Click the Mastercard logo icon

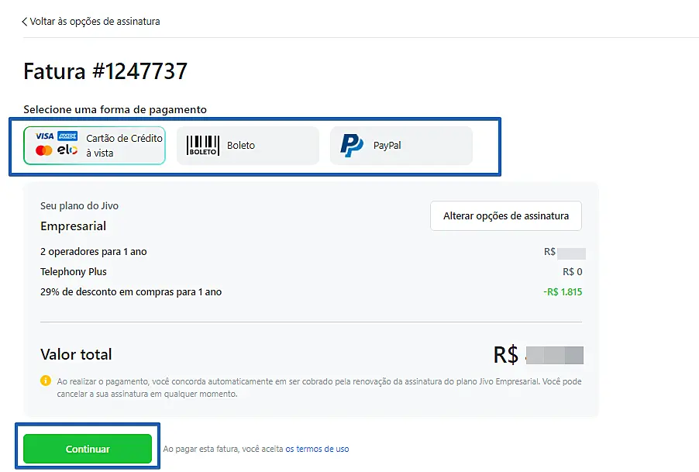(43, 150)
